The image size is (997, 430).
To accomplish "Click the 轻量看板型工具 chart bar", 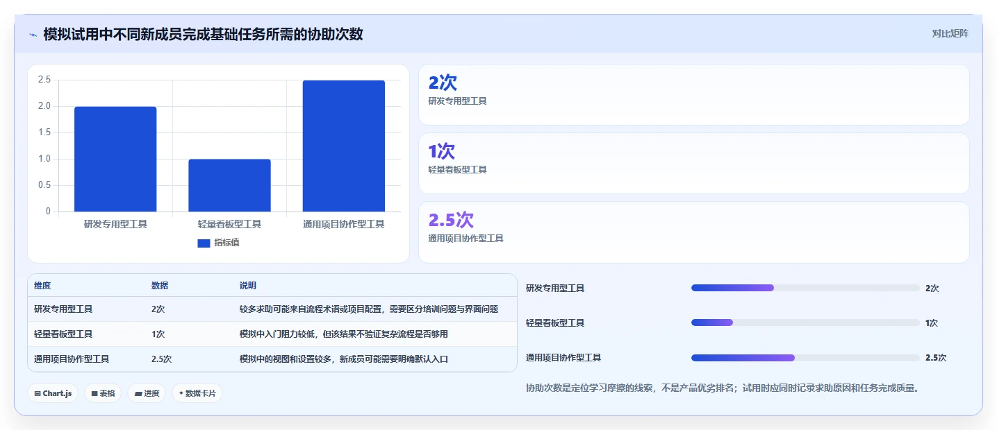I will click(229, 185).
